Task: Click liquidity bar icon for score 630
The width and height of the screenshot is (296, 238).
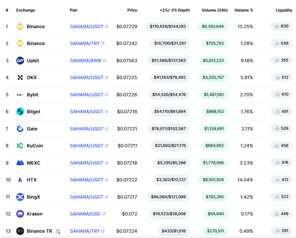Action: coord(277,26)
